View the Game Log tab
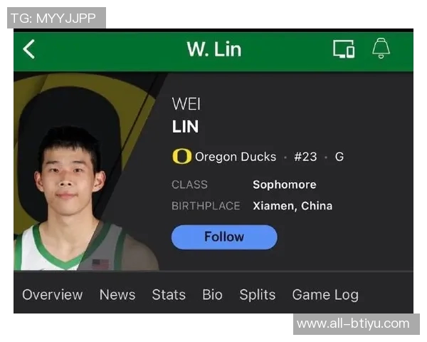The image size is (427, 342). tap(325, 295)
